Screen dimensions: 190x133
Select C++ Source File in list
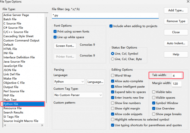pyautogui.click(x=16, y=32)
